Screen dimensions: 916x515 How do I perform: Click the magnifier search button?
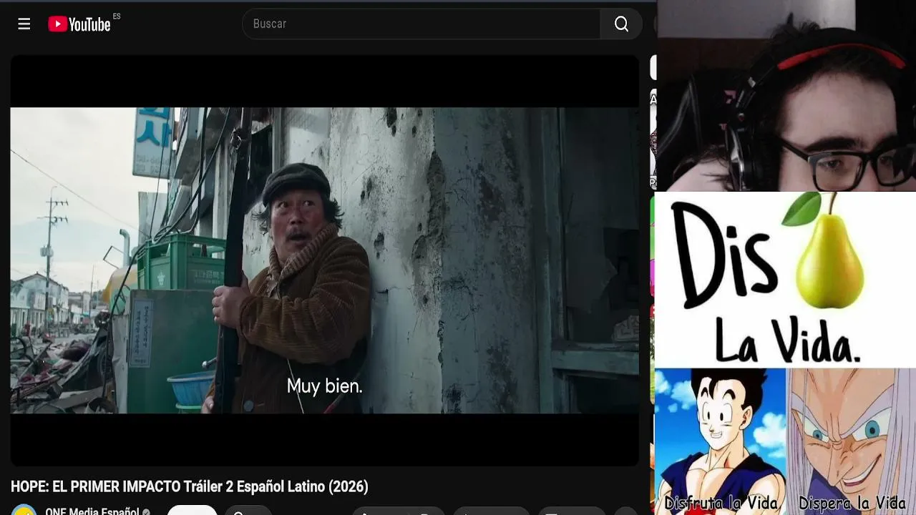pos(621,24)
